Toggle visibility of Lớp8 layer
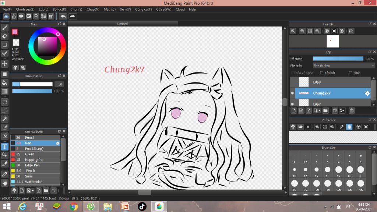Screen dimensions: 377x212 (x=292, y=82)
